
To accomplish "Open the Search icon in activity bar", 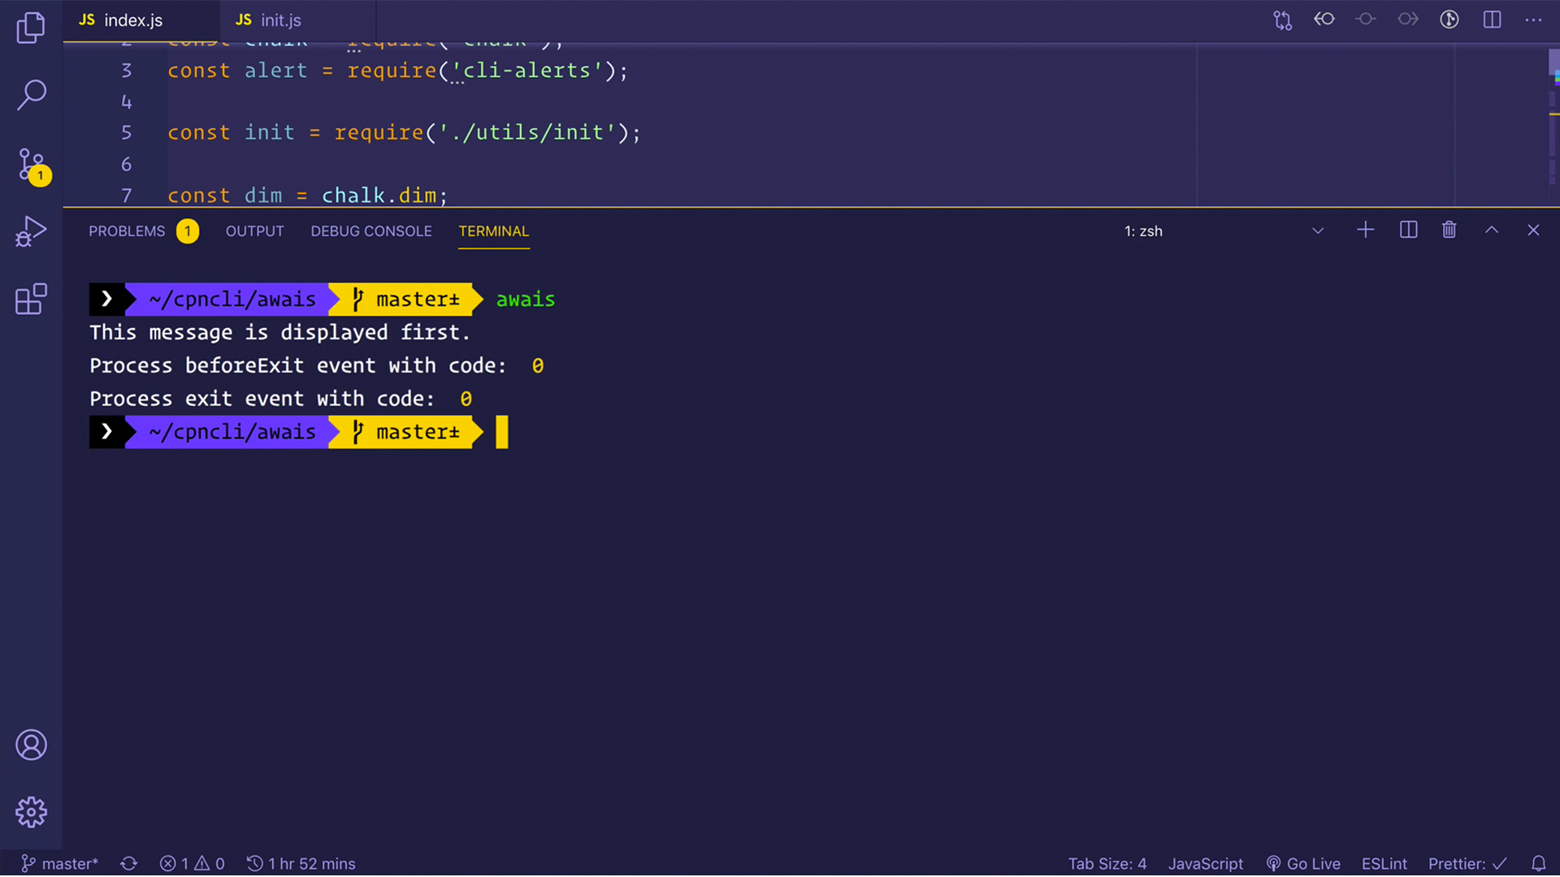I will (x=31, y=94).
